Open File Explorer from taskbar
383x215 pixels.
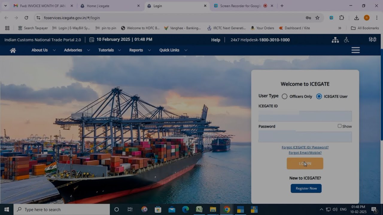213,209
